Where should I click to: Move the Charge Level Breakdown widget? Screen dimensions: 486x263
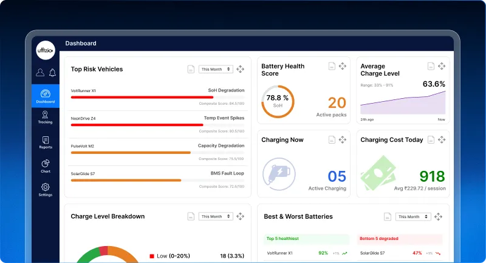240,216
